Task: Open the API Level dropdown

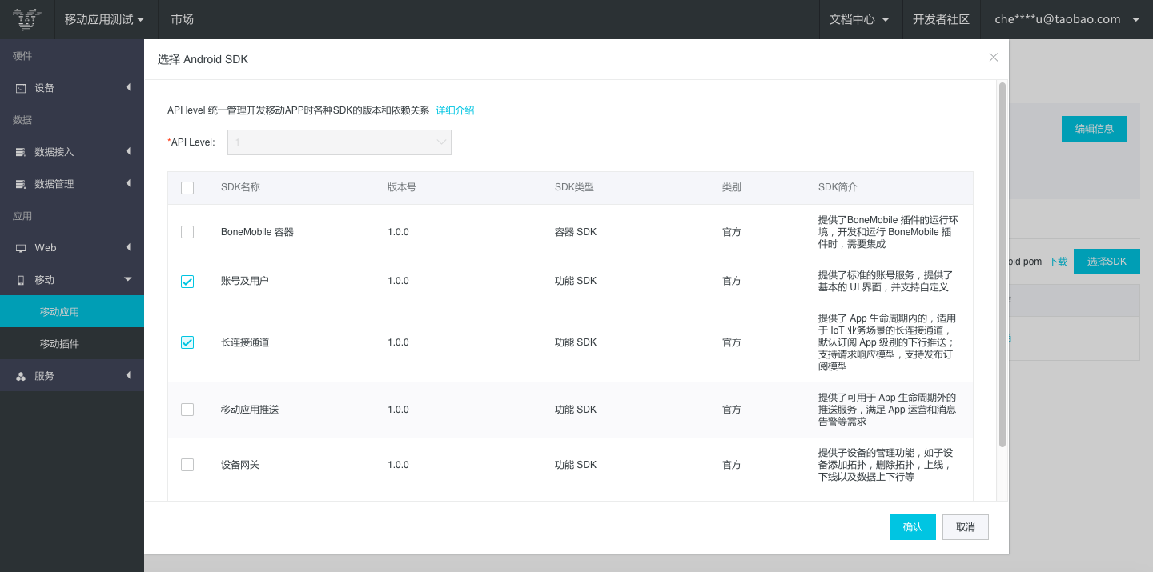Action: (339, 142)
